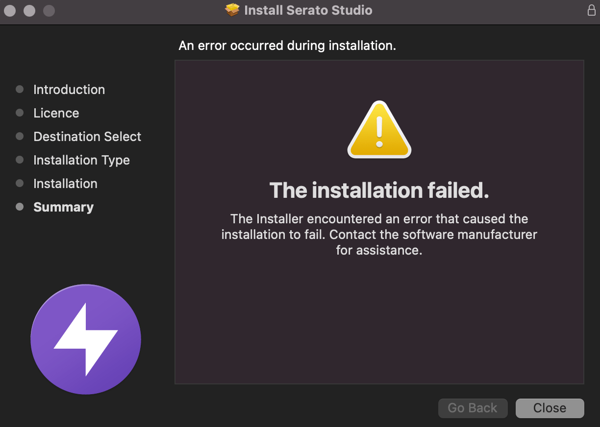Click the bullet dot beside Summary

pos(20,207)
